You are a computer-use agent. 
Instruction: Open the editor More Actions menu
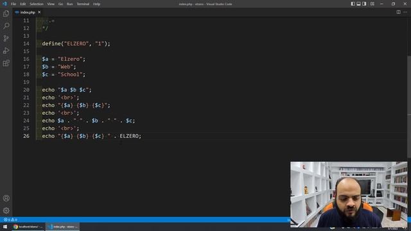(405, 12)
